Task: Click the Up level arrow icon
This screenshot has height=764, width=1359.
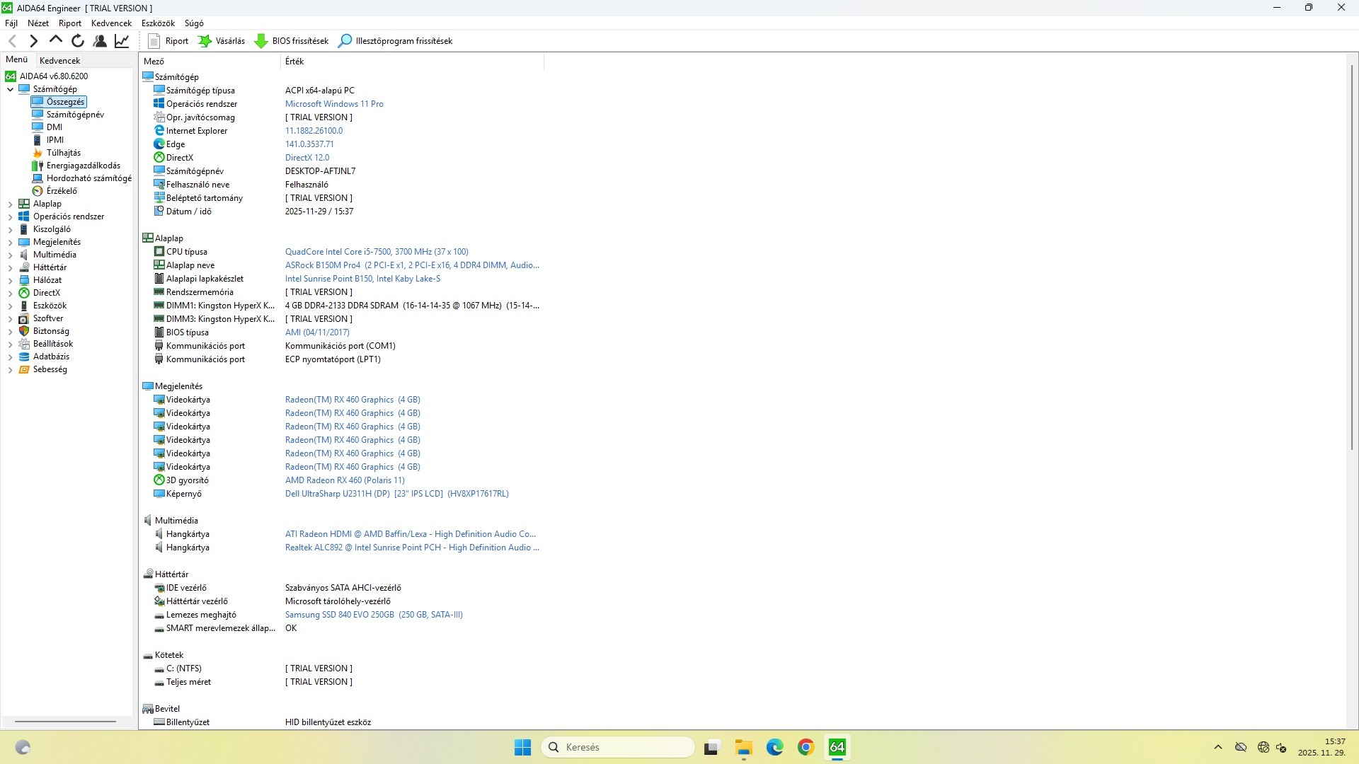Action: point(55,41)
